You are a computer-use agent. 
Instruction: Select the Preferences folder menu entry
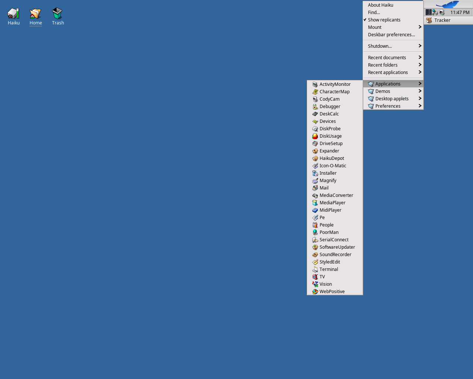(x=393, y=106)
